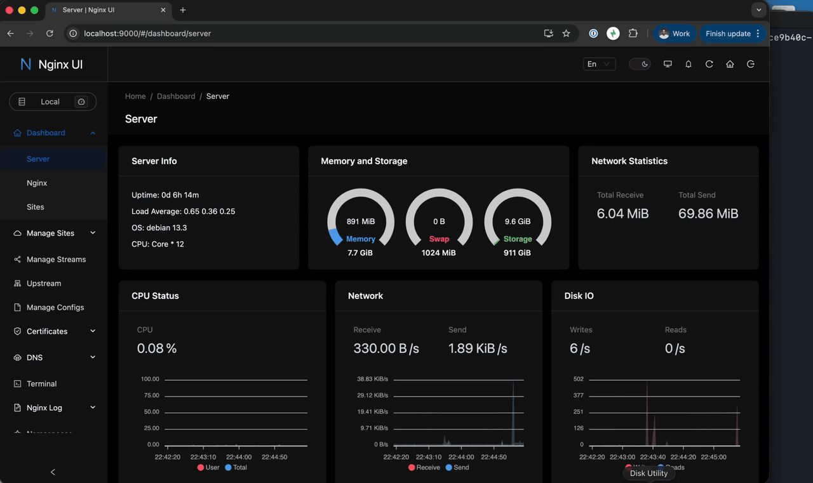This screenshot has width=813, height=483.
Task: Click the install app icon in address bar
Action: pos(548,34)
